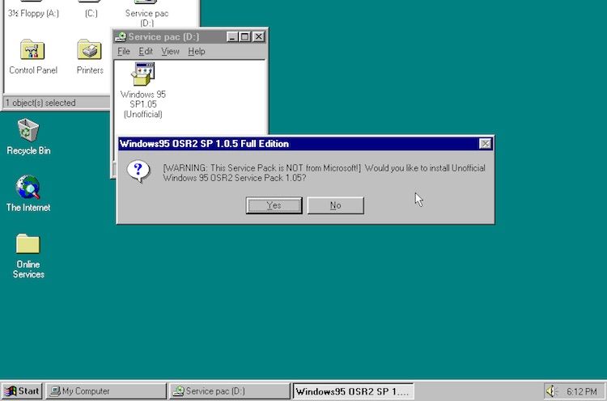Minimize the Service pac (D:) window
The image size is (607, 401).
point(232,36)
